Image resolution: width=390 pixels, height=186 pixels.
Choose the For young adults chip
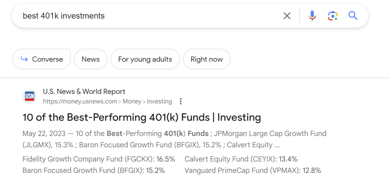pyautogui.click(x=145, y=59)
